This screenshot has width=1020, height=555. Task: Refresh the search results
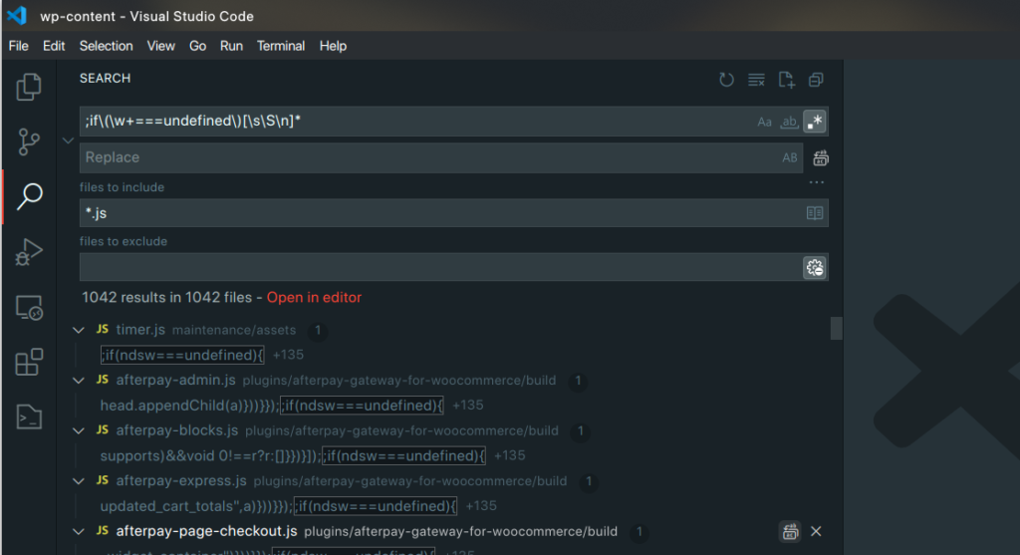click(726, 80)
